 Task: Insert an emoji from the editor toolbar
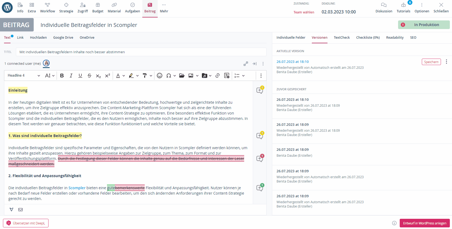(160, 76)
